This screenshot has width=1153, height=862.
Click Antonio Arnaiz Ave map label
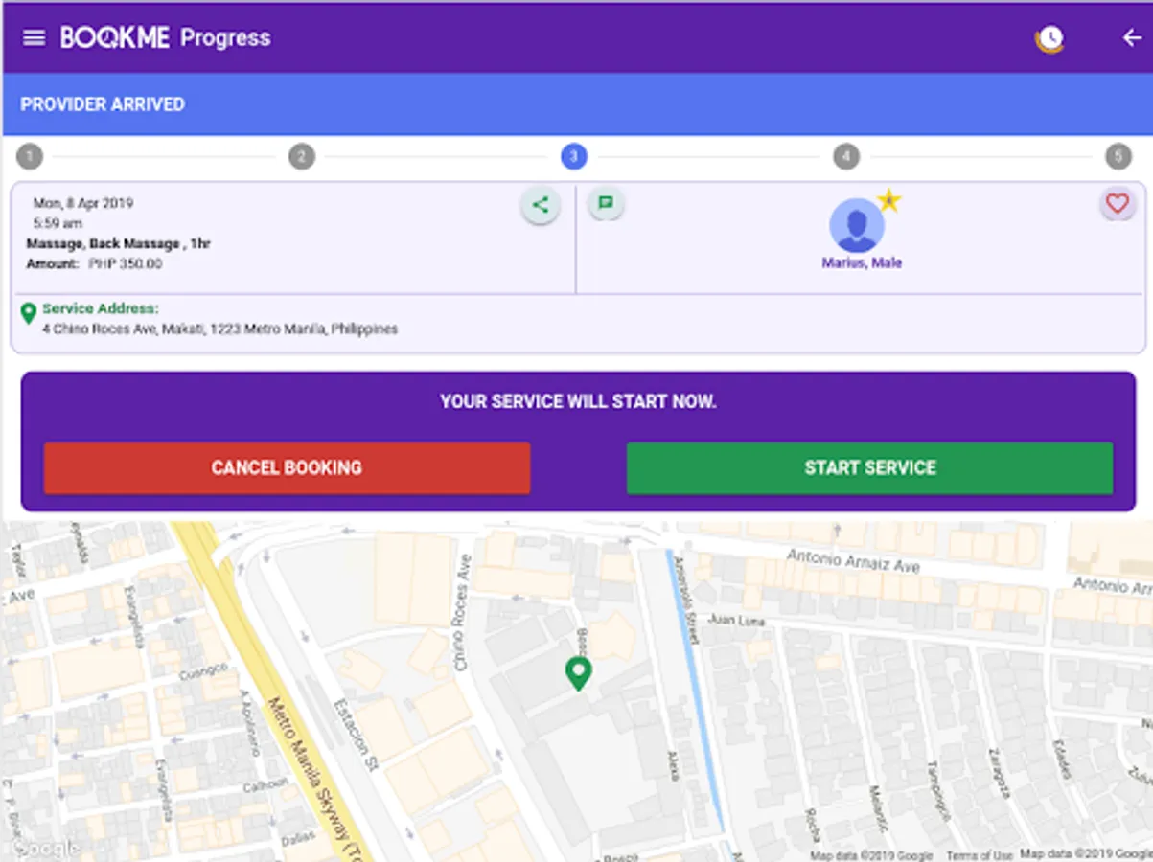pyautogui.click(x=854, y=560)
